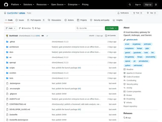
Task: Switch to the Projects tab
Action: pos(82,20)
